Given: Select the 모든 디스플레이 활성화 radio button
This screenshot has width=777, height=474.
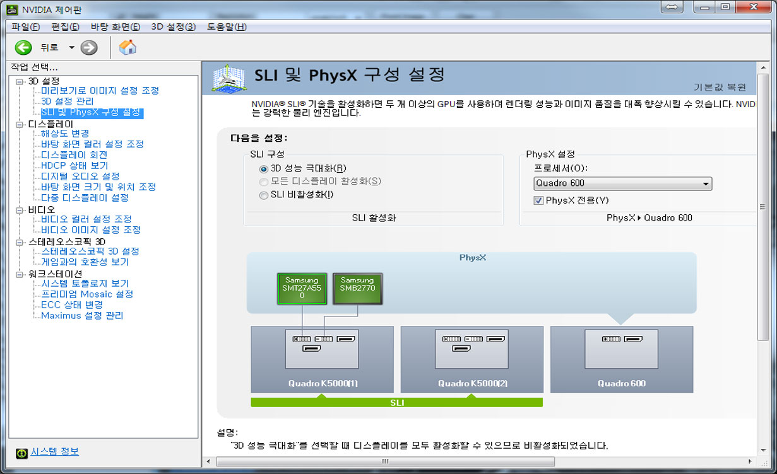Looking at the screenshot, I should click(264, 182).
